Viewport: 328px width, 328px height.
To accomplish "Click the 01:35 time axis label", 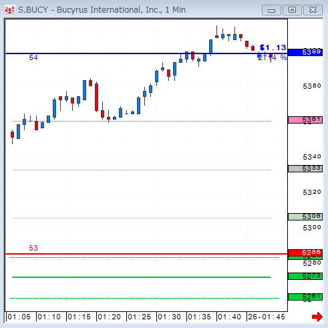I will click(199, 317).
